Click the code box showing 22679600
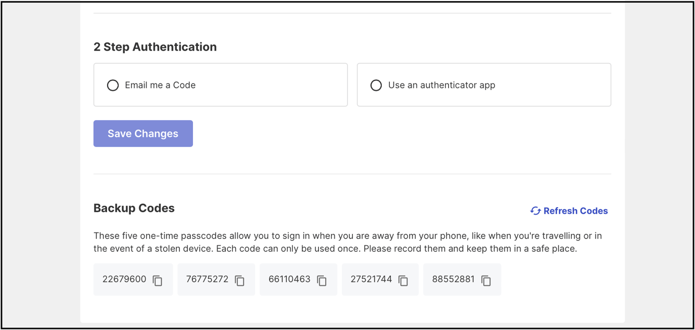Screen dimensions: 695x330 coord(133,279)
